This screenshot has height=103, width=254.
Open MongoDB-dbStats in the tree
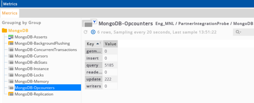pyautogui.click(x=31, y=62)
